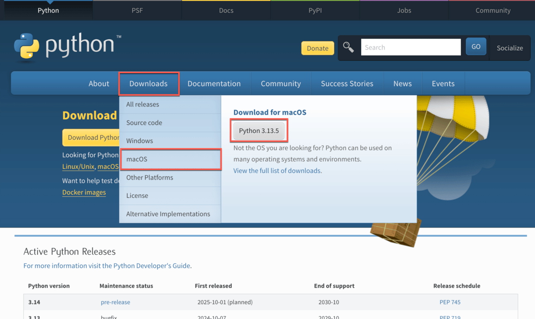Click the Python logo in the header

point(67,48)
